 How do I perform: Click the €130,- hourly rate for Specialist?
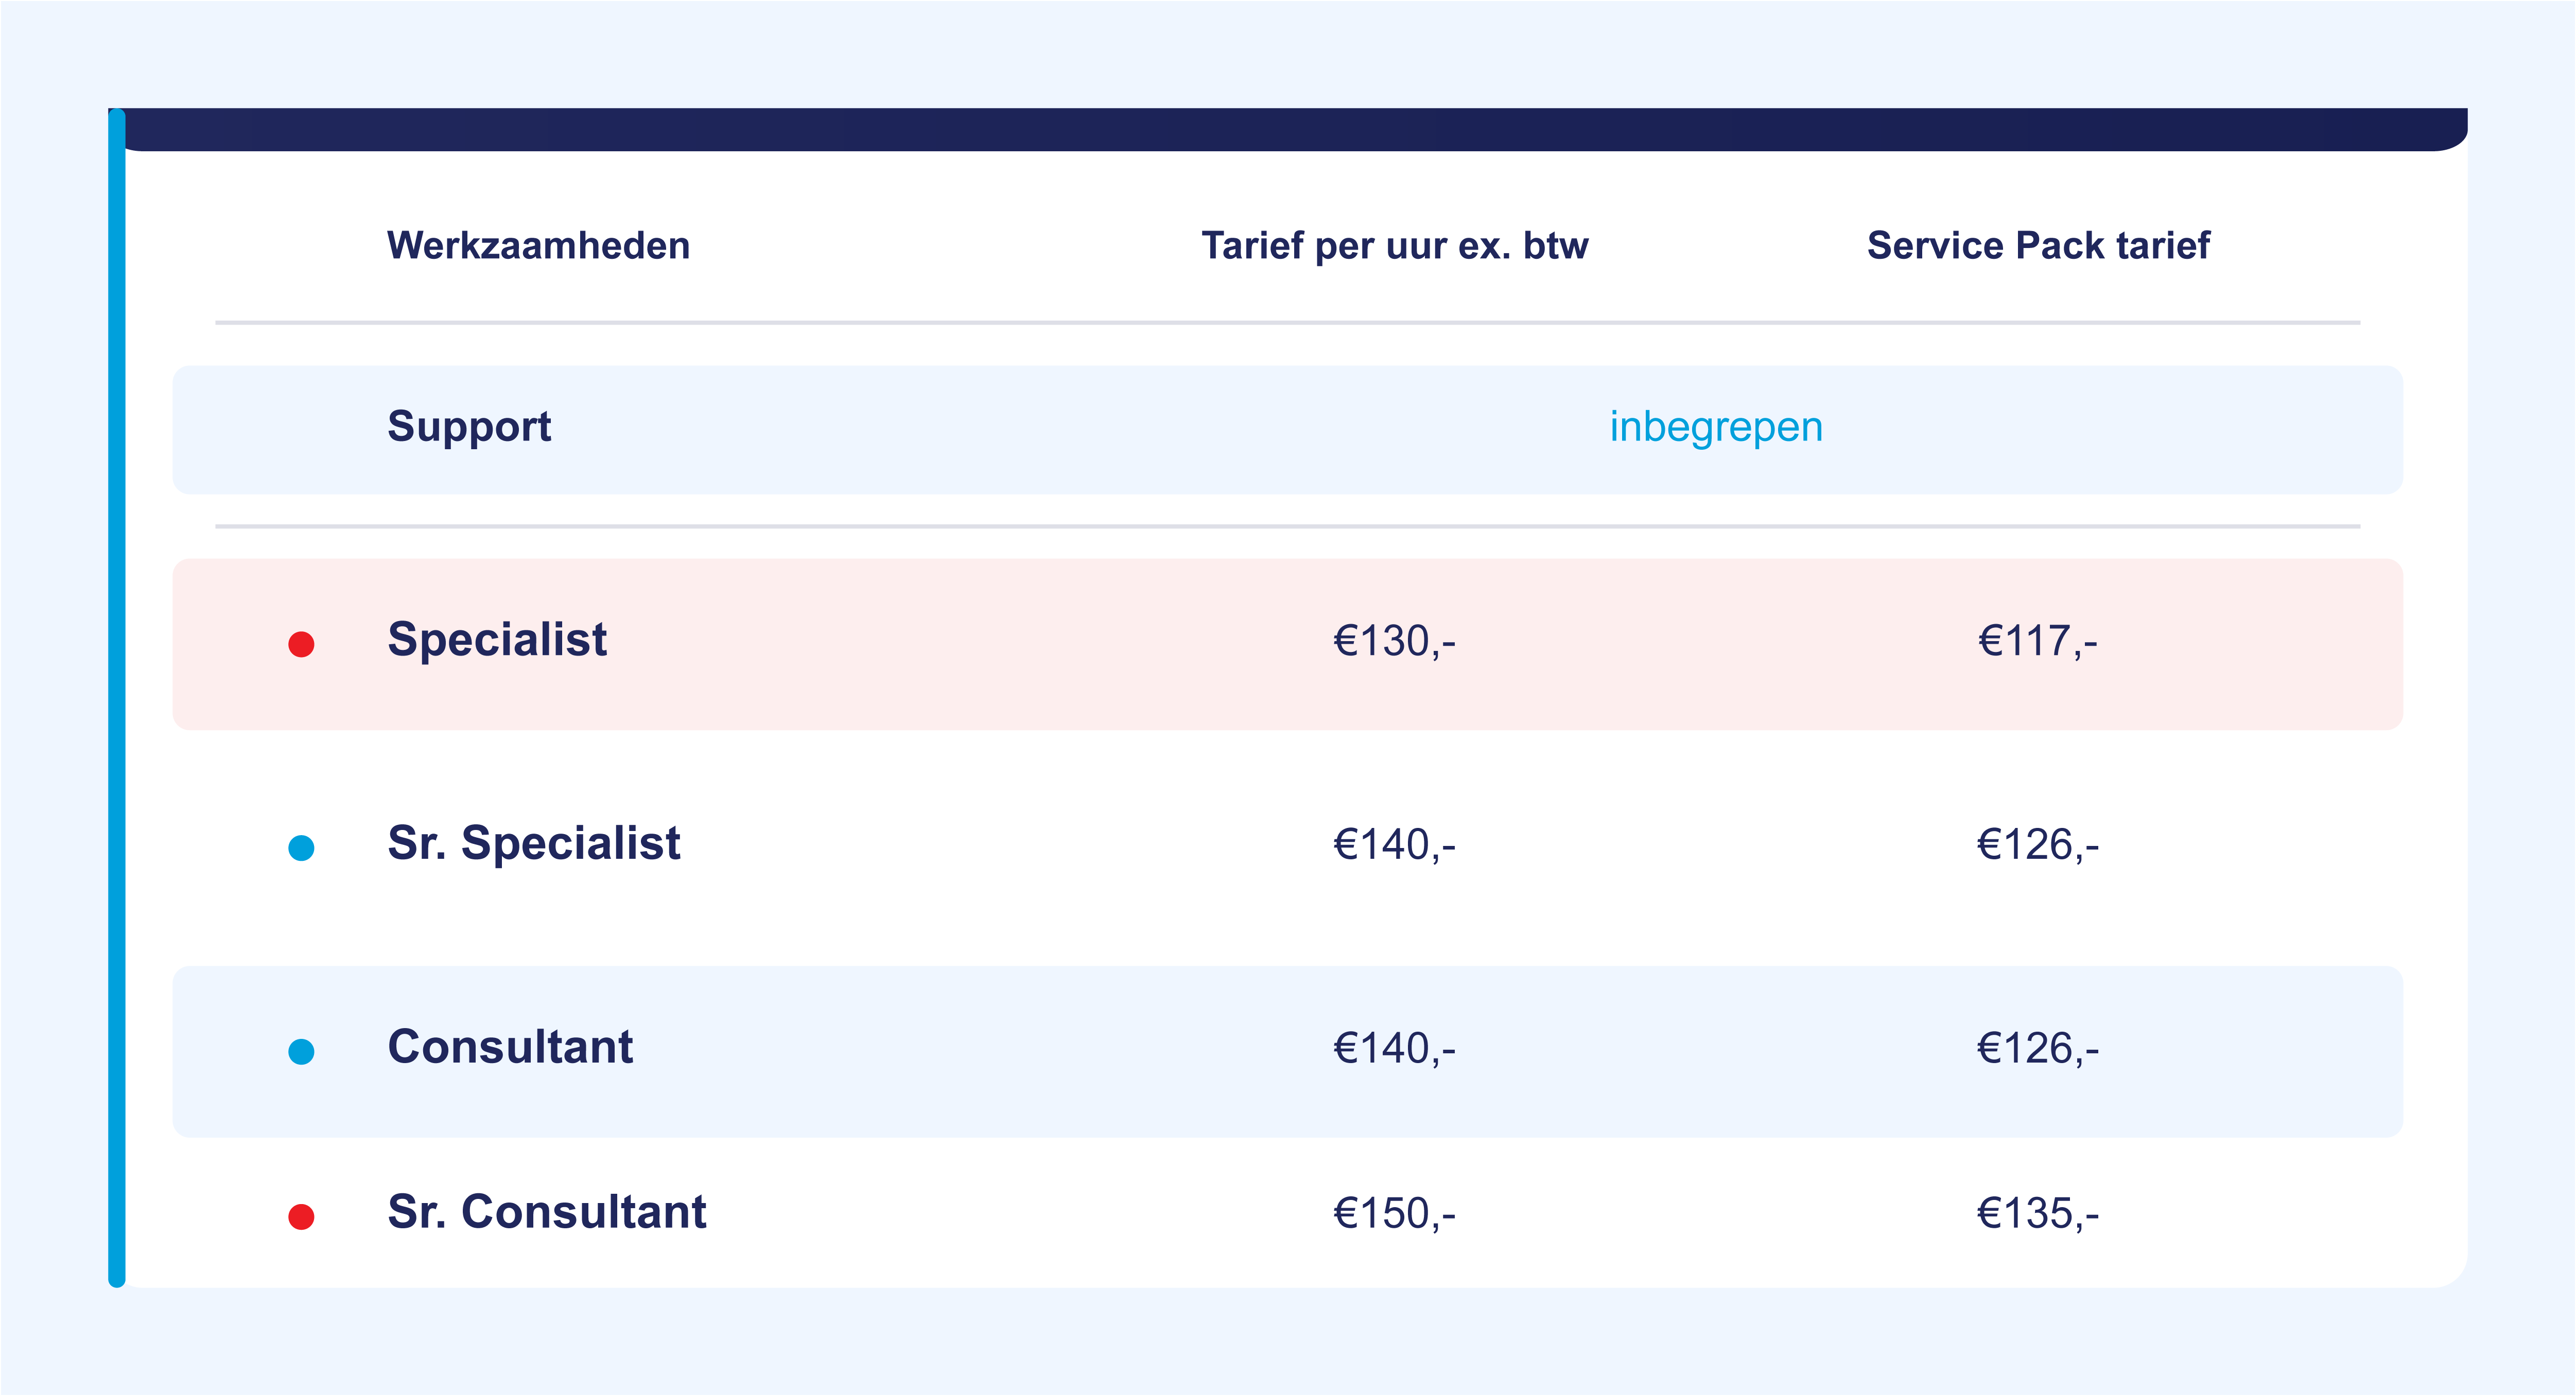click(x=1394, y=642)
